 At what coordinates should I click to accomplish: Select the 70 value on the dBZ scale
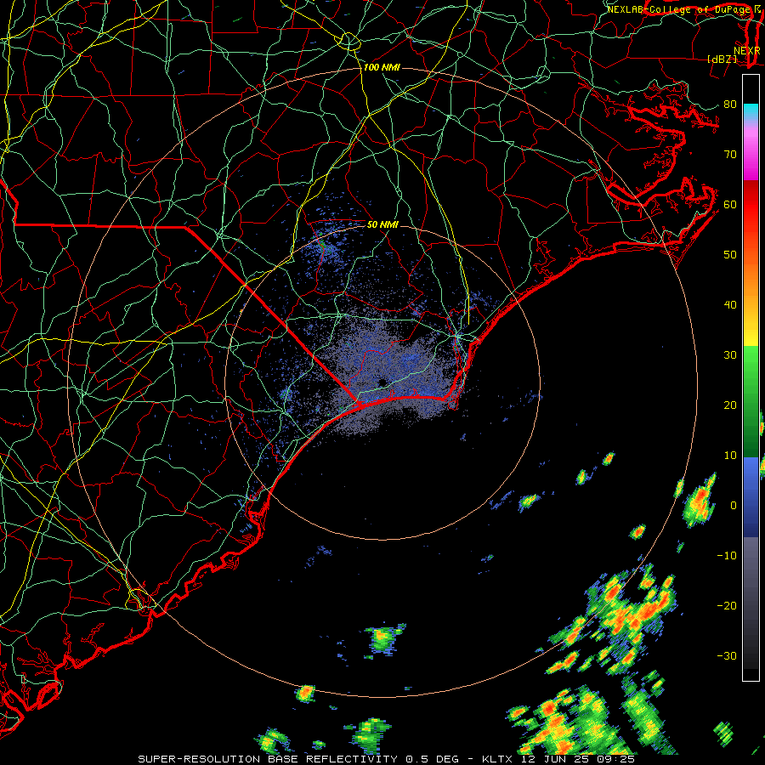[730, 154]
